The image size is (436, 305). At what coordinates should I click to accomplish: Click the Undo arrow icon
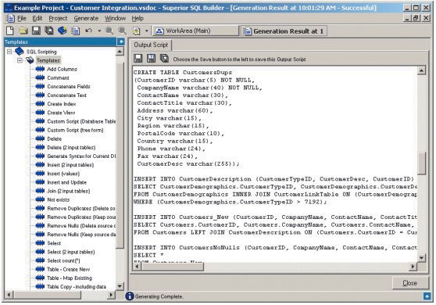(89, 30)
